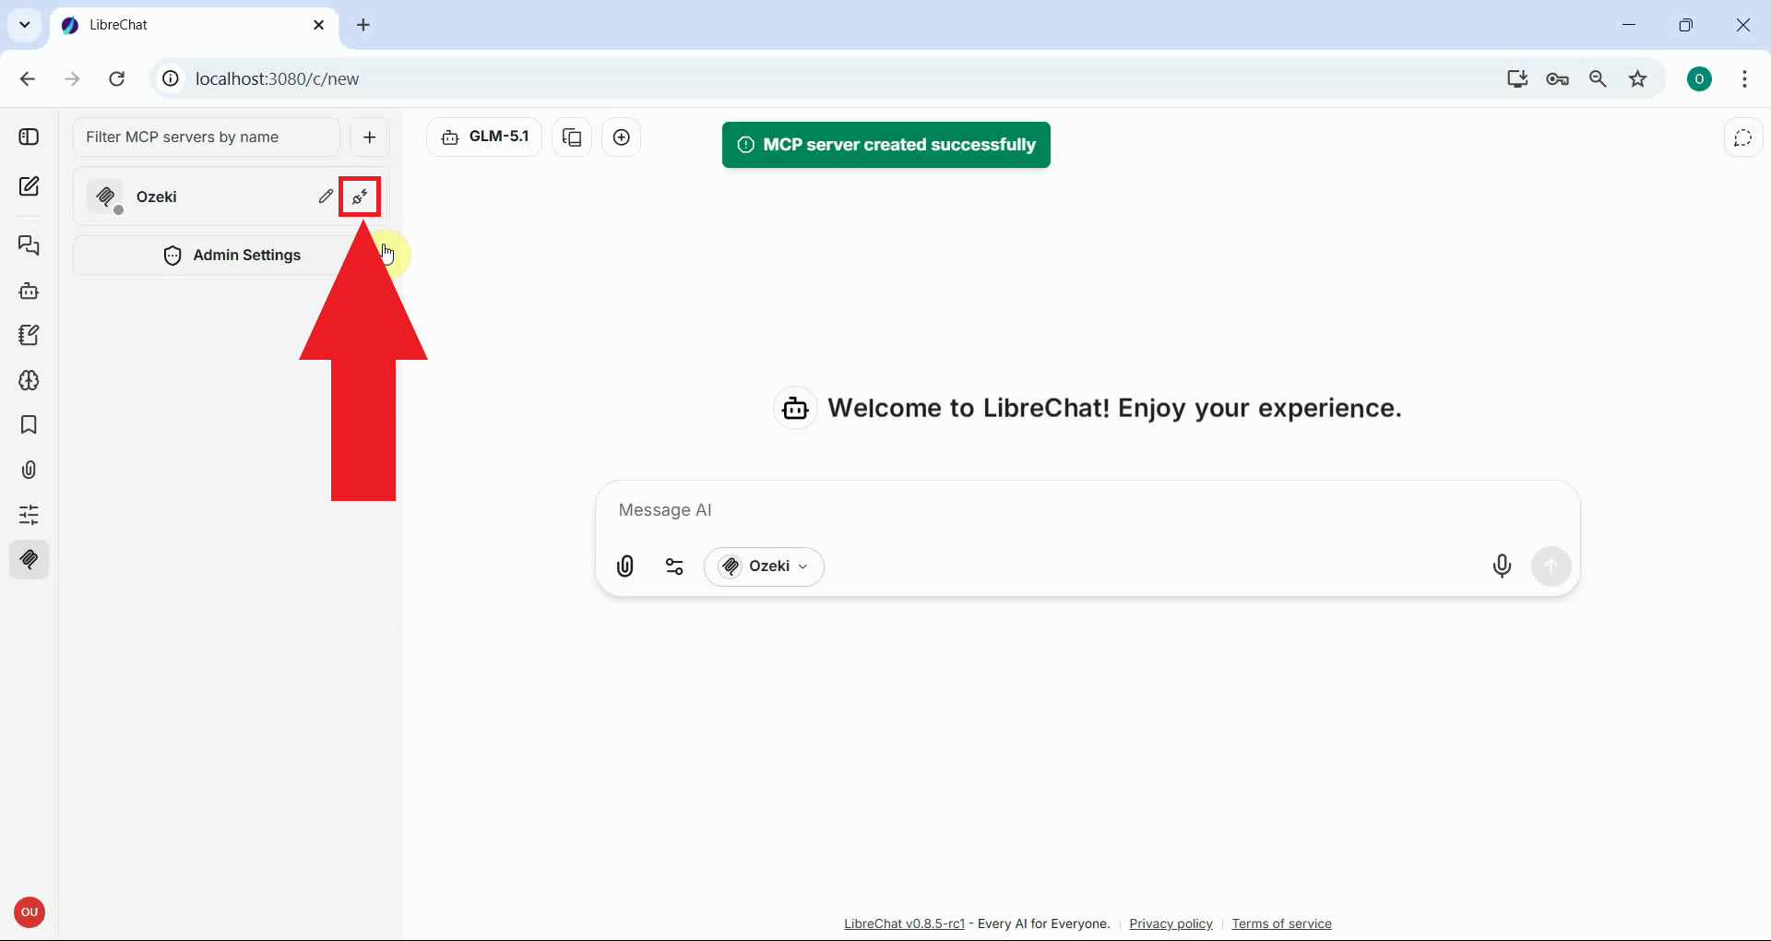This screenshot has height=941, width=1771.
Task: Open the Privacy policy link
Action: 1171,923
